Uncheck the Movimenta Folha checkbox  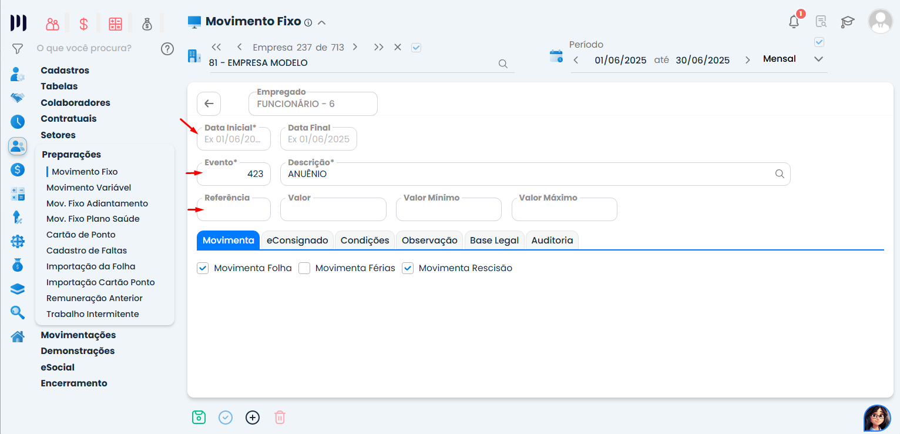(203, 268)
